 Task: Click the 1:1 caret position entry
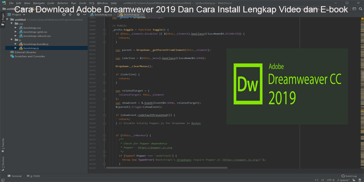tap(316, 180)
